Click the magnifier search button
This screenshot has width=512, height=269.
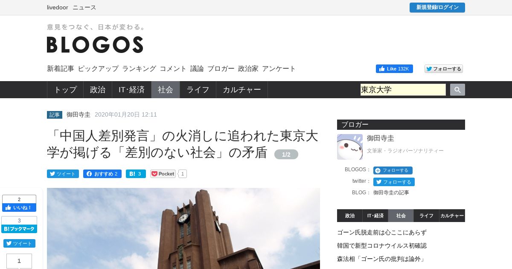point(457,90)
